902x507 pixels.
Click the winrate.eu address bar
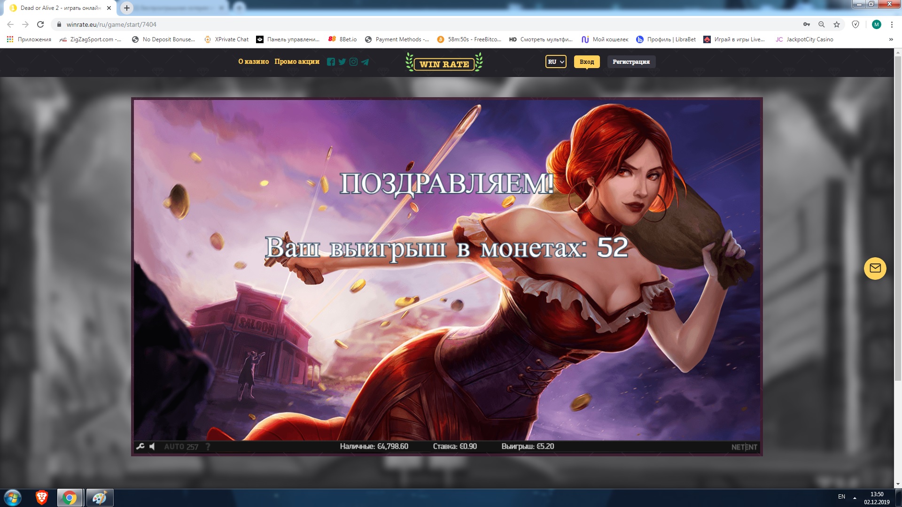(188, 24)
